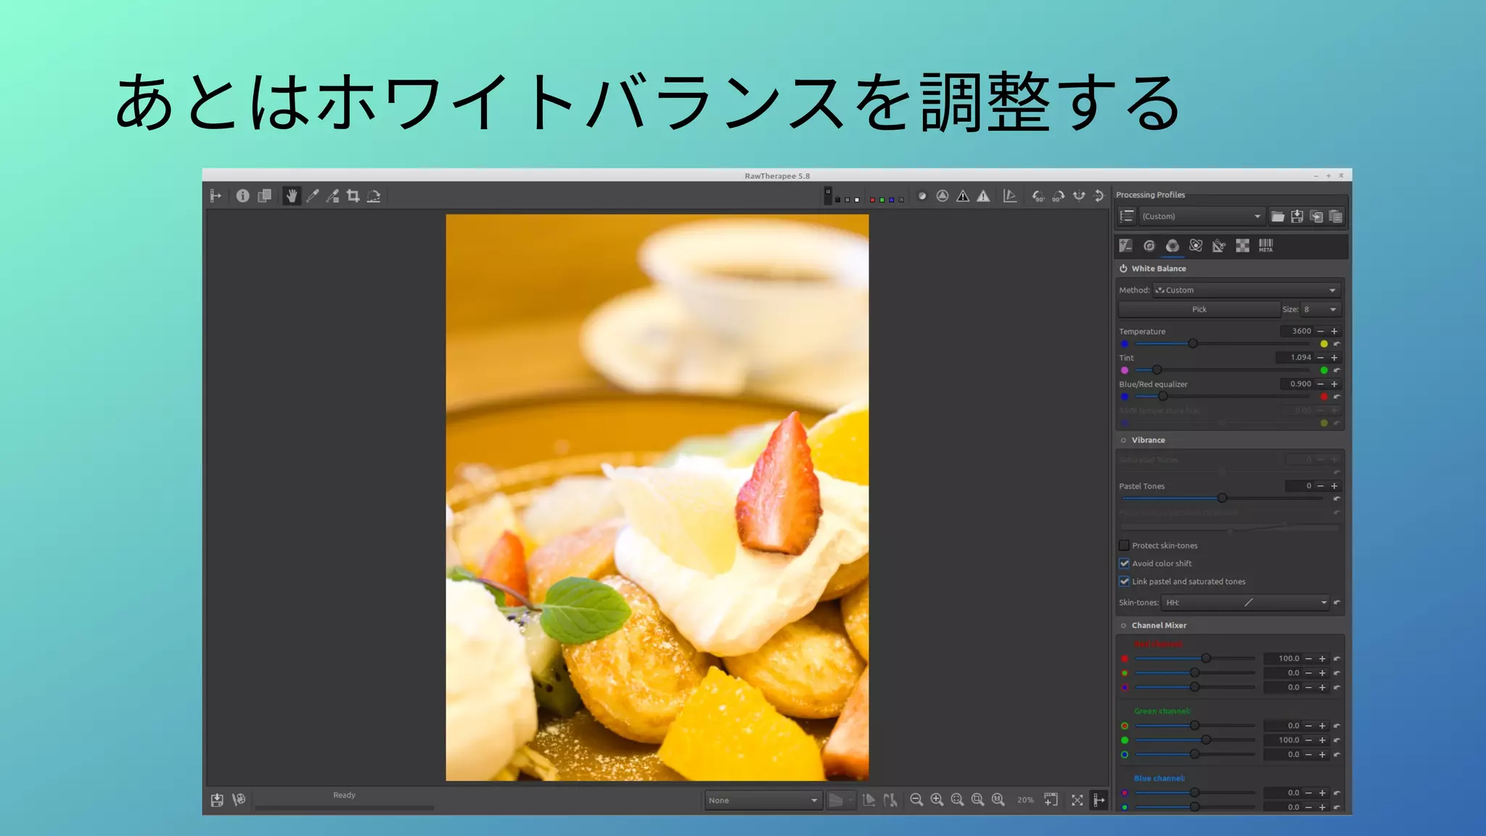
Task: Open the Detail tab
Action: click(1149, 246)
